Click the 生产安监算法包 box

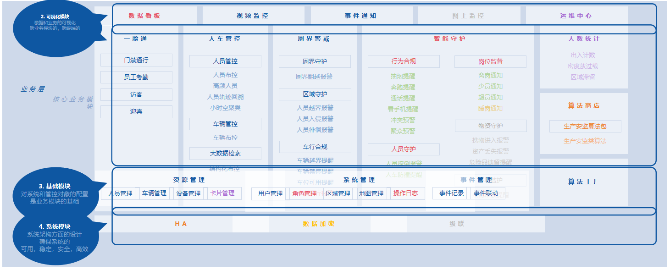coord(585,127)
